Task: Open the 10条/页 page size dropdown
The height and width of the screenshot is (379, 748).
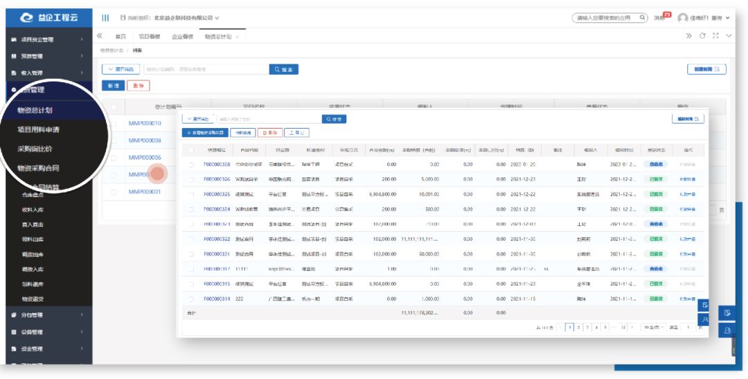Action: 652,328
